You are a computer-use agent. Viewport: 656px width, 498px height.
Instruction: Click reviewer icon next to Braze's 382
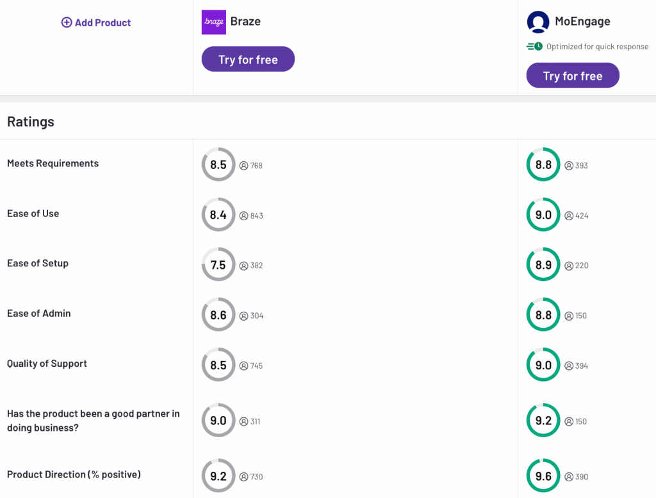244,266
